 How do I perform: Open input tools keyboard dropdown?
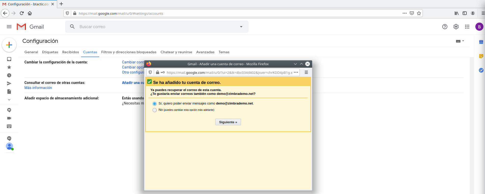click(x=460, y=41)
